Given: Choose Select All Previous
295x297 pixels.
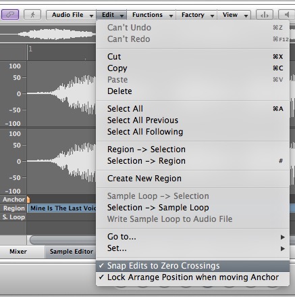Looking at the screenshot, I should click(192, 120).
